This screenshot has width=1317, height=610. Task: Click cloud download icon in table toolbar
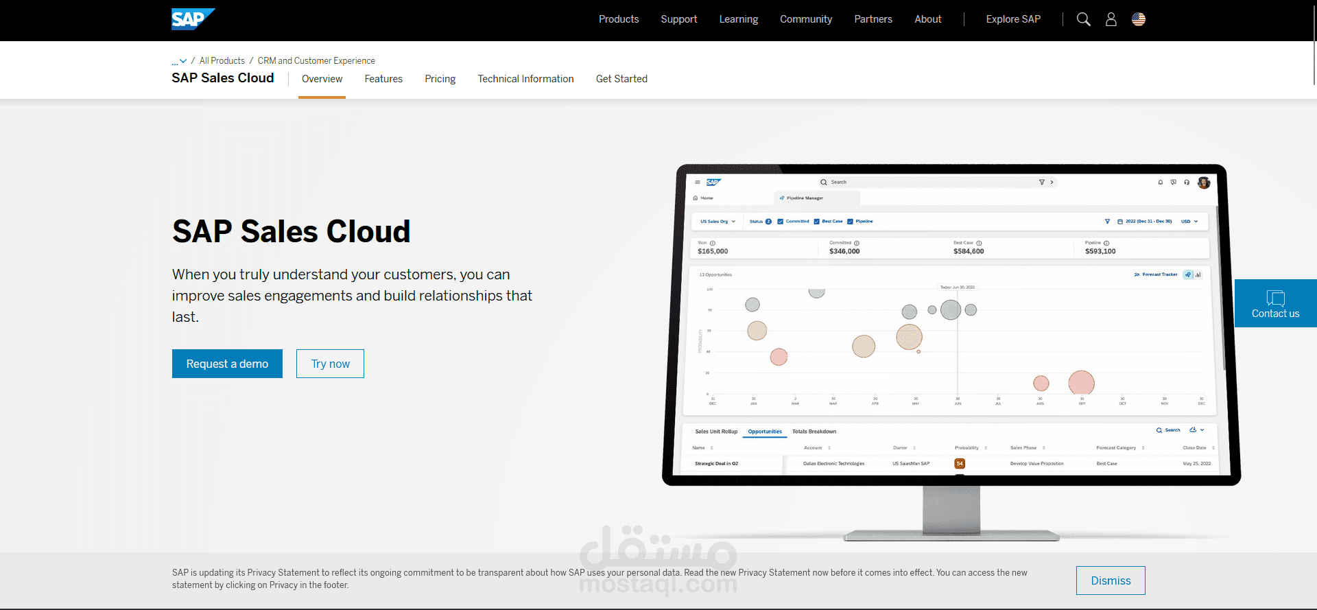click(1193, 430)
